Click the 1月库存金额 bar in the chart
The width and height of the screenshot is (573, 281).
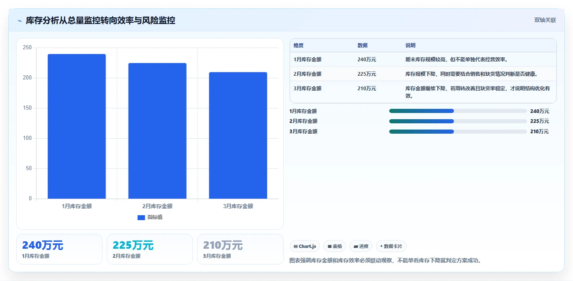pyautogui.click(x=77, y=126)
